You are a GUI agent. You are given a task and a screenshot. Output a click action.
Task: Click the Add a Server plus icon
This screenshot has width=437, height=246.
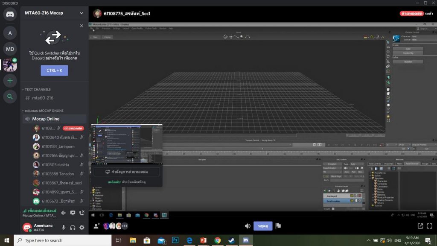click(x=10, y=80)
